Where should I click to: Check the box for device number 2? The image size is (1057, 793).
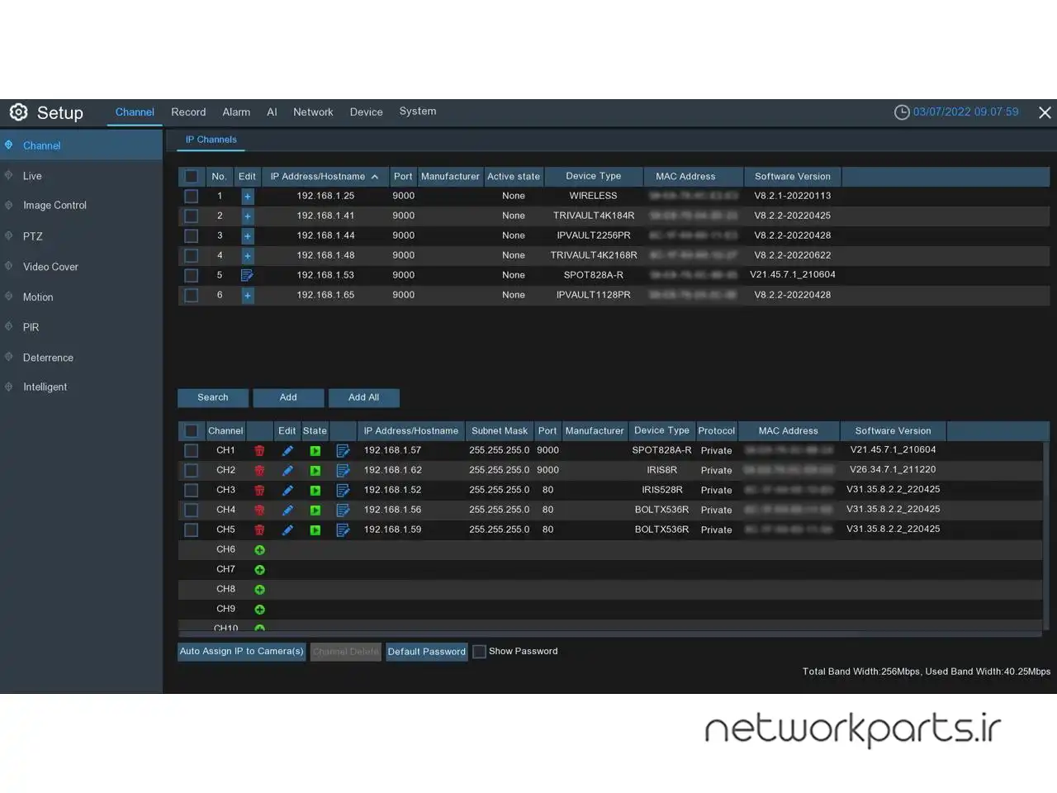(192, 216)
